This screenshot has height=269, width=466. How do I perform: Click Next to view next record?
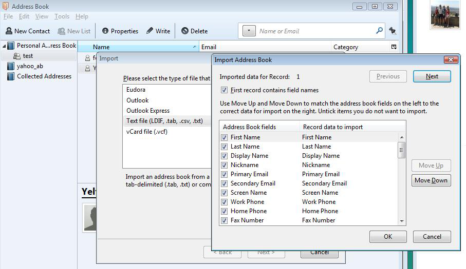coord(432,76)
